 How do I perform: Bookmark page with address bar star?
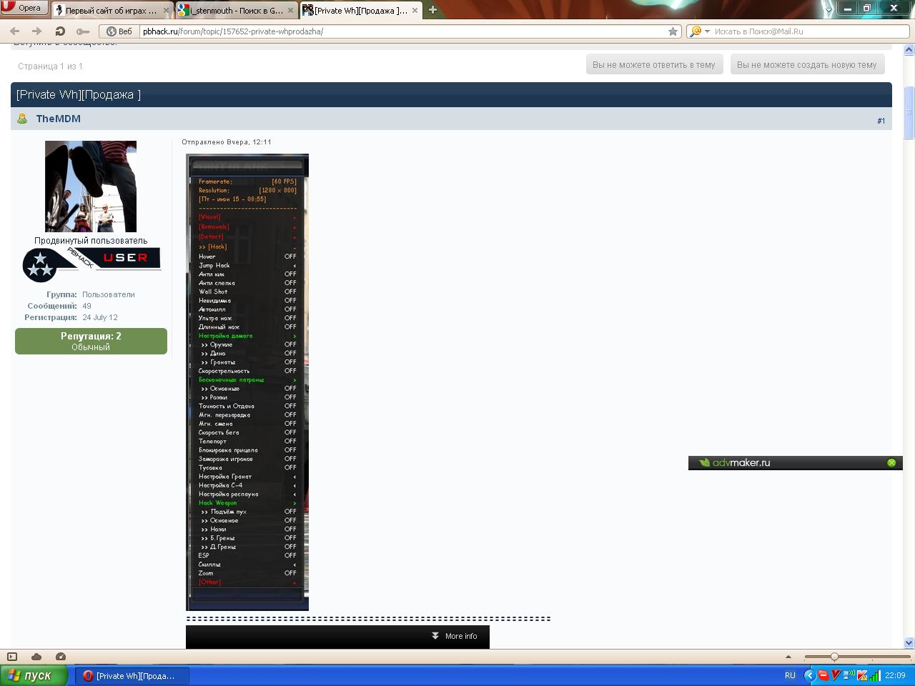tap(673, 31)
